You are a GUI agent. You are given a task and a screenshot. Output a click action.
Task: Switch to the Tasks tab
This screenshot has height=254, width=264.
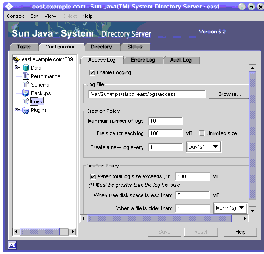point(24,47)
